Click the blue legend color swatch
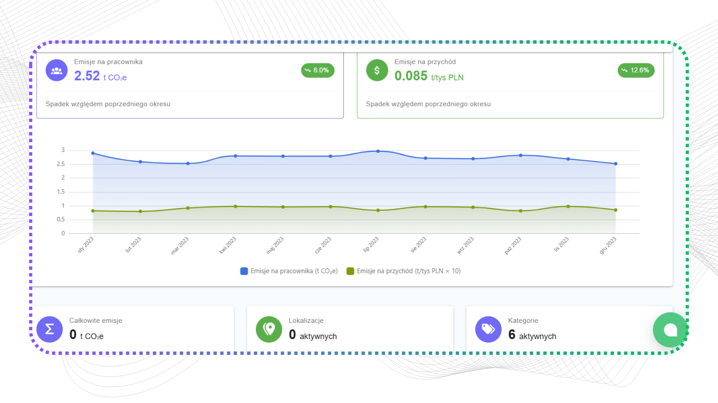 (x=244, y=271)
